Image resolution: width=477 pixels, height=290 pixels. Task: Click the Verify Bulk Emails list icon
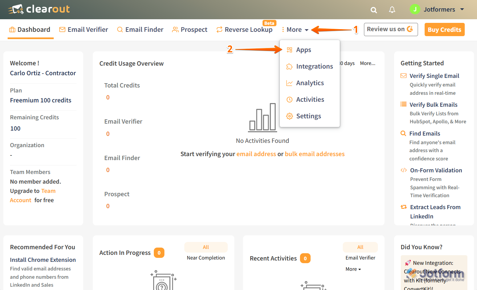coord(403,104)
